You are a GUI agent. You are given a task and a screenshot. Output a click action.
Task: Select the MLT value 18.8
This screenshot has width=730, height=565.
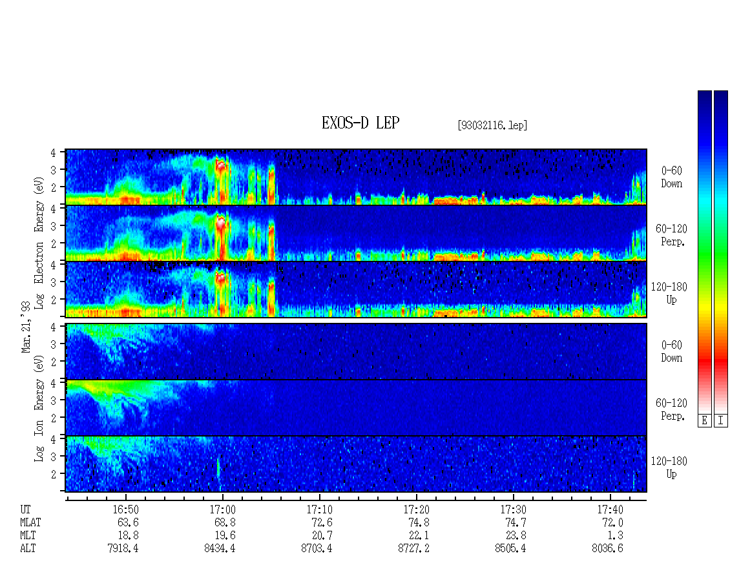point(128,535)
